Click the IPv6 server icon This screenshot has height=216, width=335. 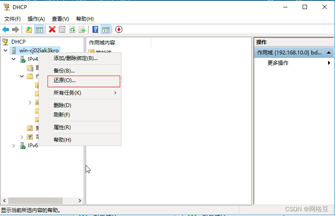(22, 146)
